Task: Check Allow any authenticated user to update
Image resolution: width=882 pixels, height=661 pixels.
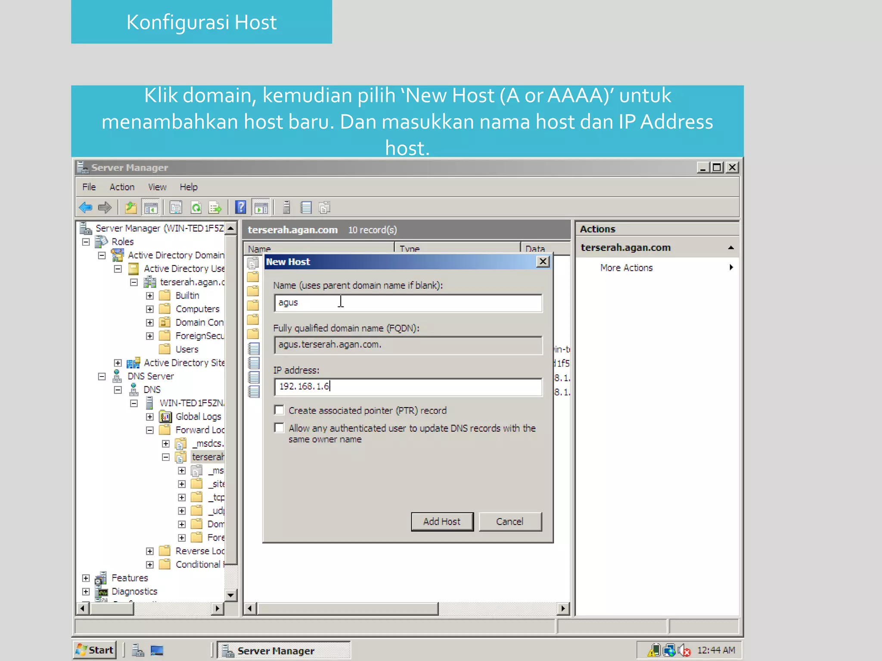Action: [280, 428]
